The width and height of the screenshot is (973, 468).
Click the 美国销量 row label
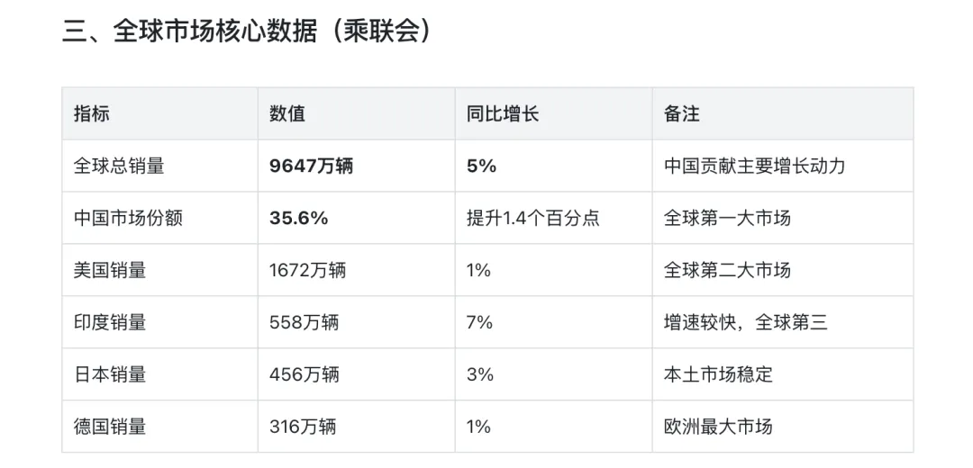click(x=110, y=270)
